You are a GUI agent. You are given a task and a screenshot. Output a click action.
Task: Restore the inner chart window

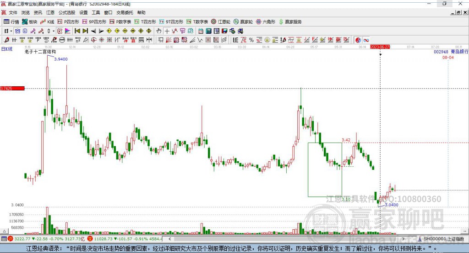[x=458, y=12]
